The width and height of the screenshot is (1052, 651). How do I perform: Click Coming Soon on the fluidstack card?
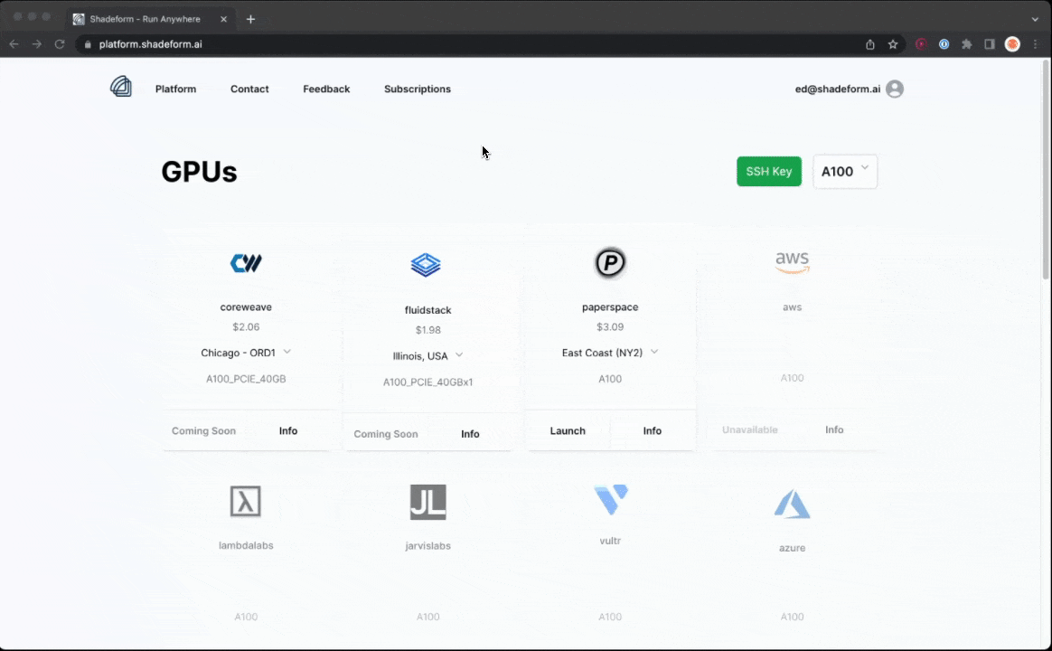point(386,434)
